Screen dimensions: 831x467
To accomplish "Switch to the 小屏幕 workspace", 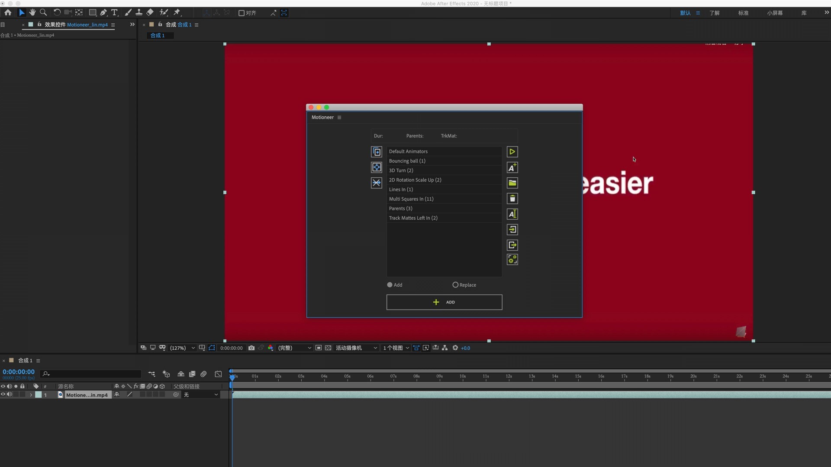I will (775, 13).
